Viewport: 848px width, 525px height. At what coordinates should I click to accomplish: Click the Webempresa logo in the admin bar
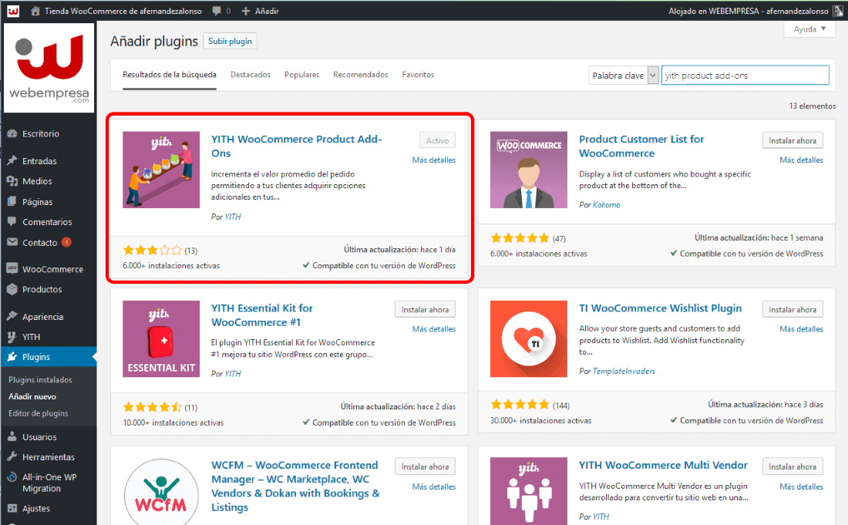click(13, 11)
